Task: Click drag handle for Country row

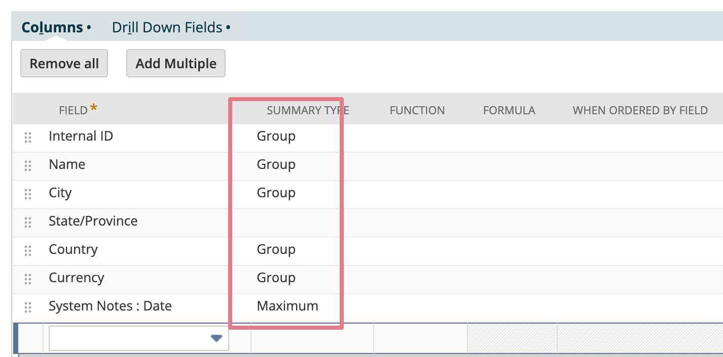Action: click(x=28, y=251)
